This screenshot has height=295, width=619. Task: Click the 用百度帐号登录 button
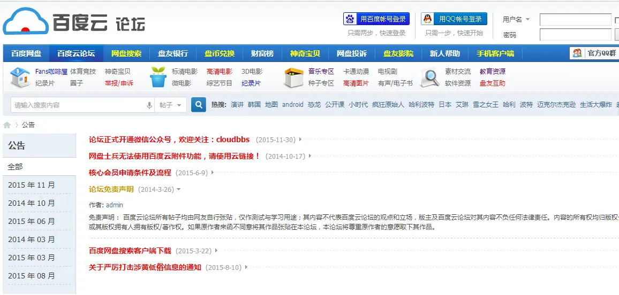376,19
